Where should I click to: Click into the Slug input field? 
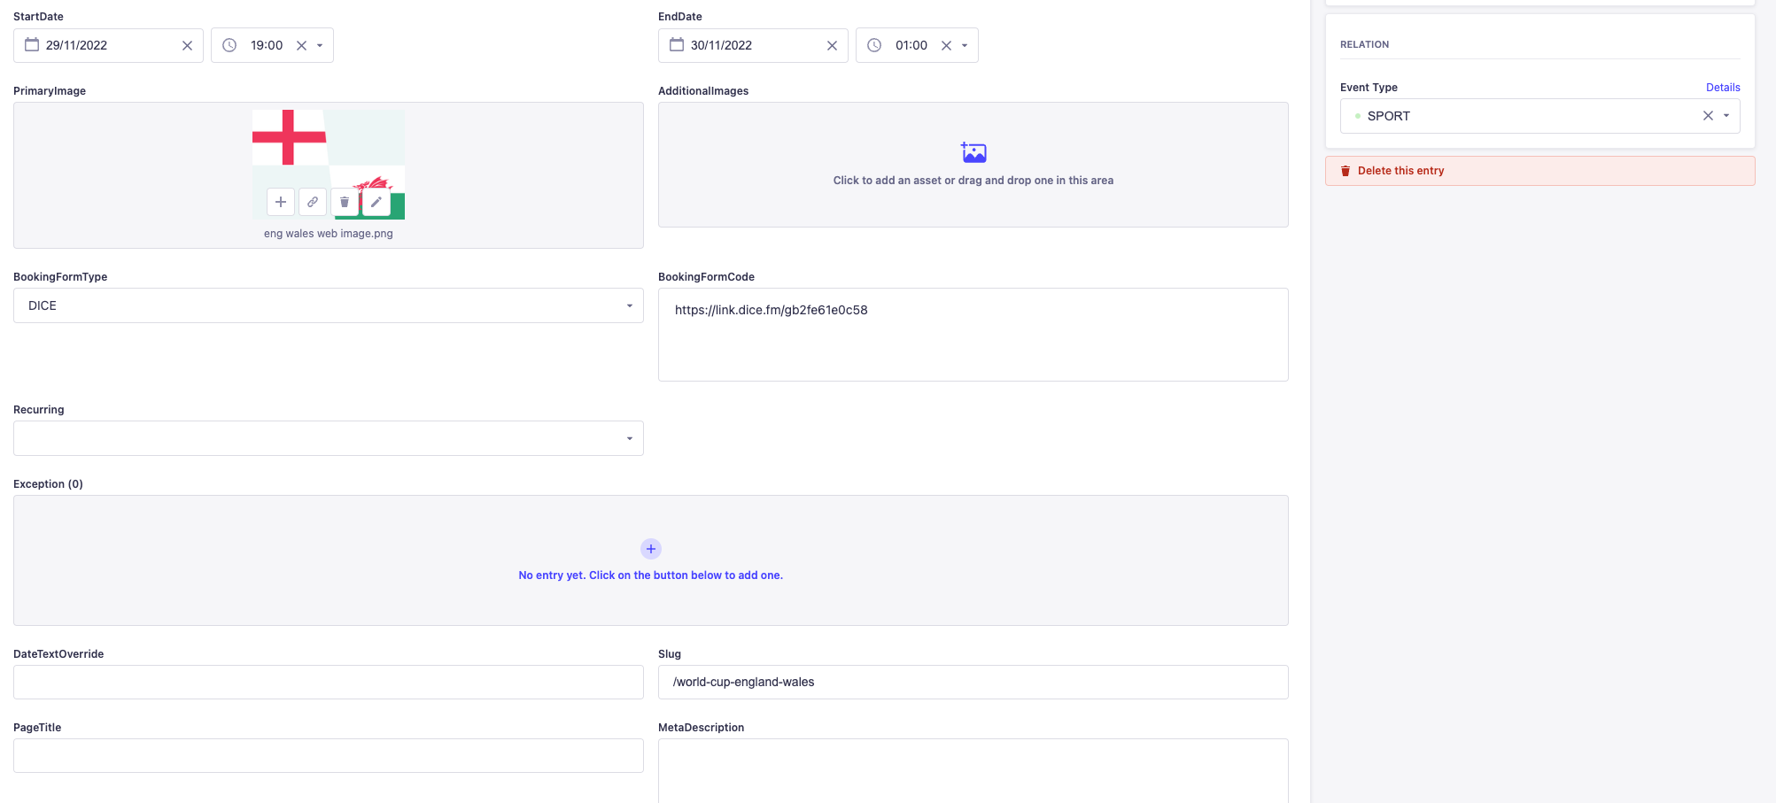point(973,682)
